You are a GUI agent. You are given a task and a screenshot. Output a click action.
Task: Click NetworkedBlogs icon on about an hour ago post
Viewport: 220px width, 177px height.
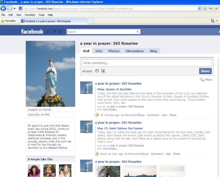(97, 154)
